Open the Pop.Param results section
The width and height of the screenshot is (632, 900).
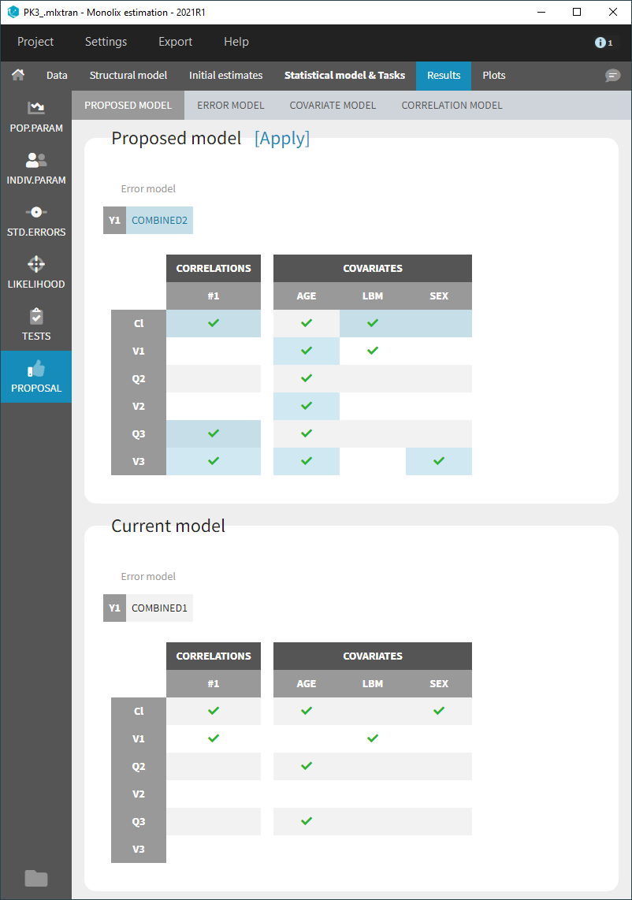click(36, 117)
